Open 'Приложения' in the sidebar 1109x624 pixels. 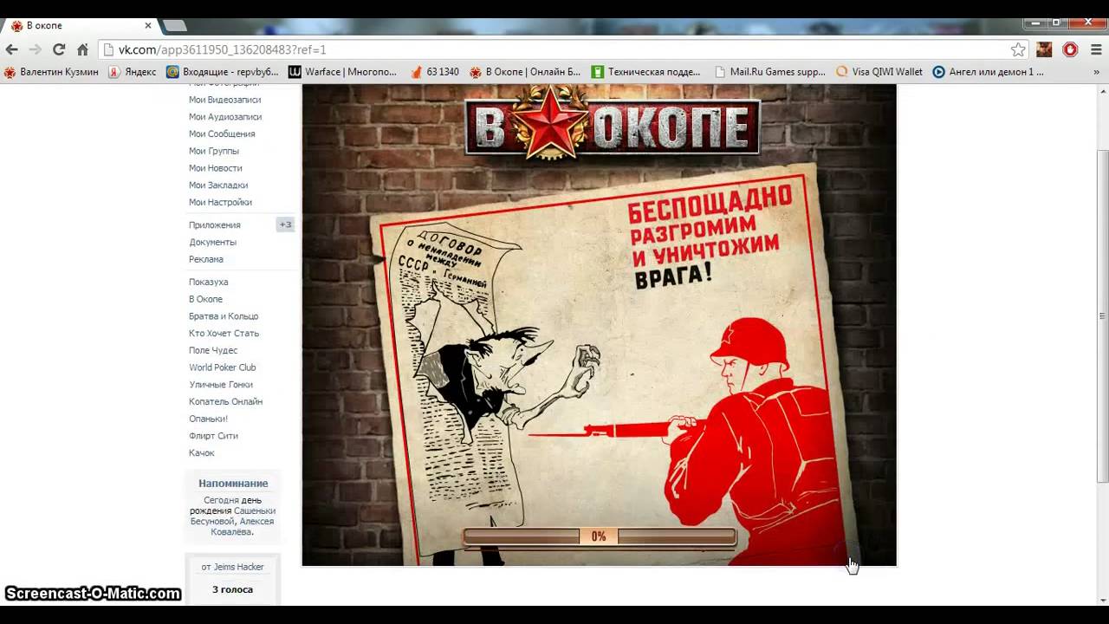(x=214, y=225)
